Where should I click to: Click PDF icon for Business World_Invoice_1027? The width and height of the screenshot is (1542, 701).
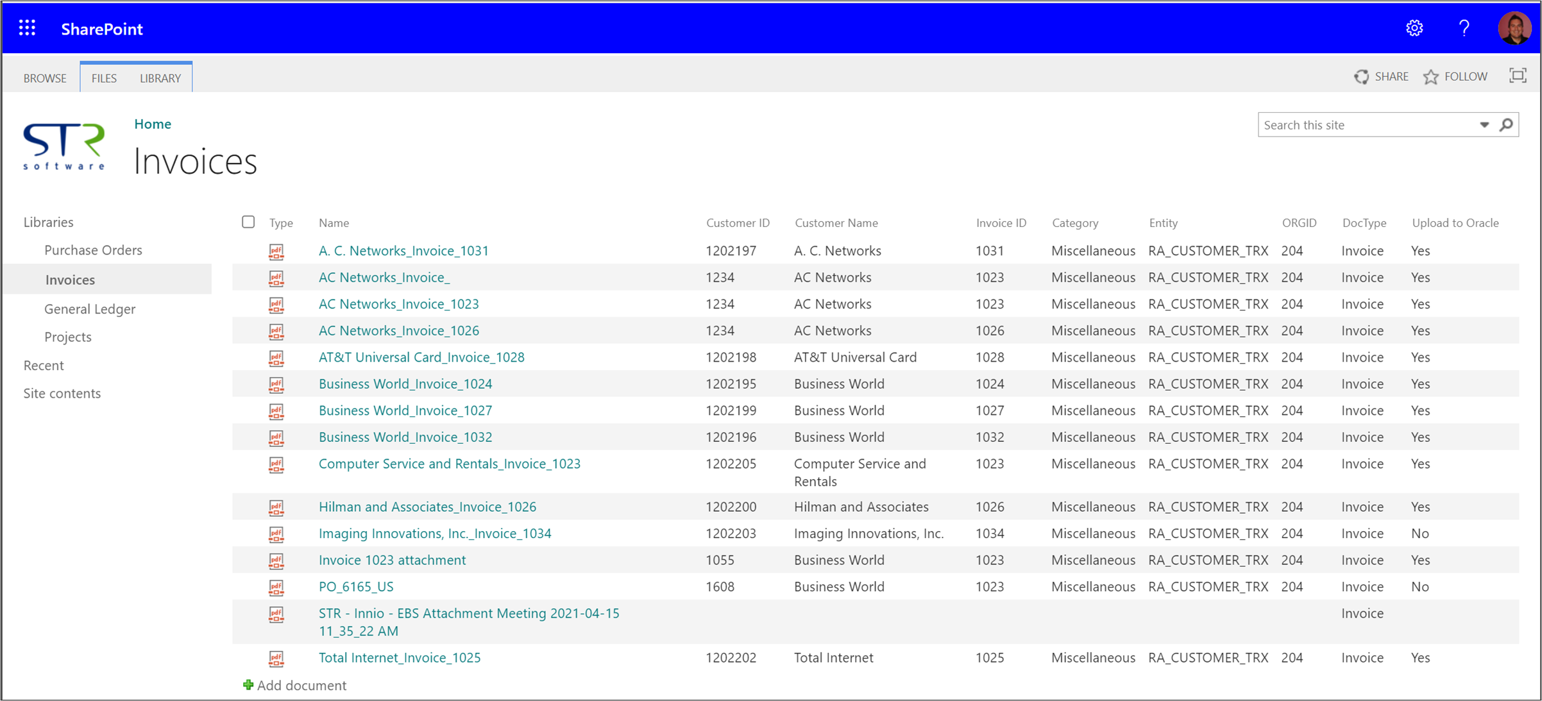click(276, 411)
